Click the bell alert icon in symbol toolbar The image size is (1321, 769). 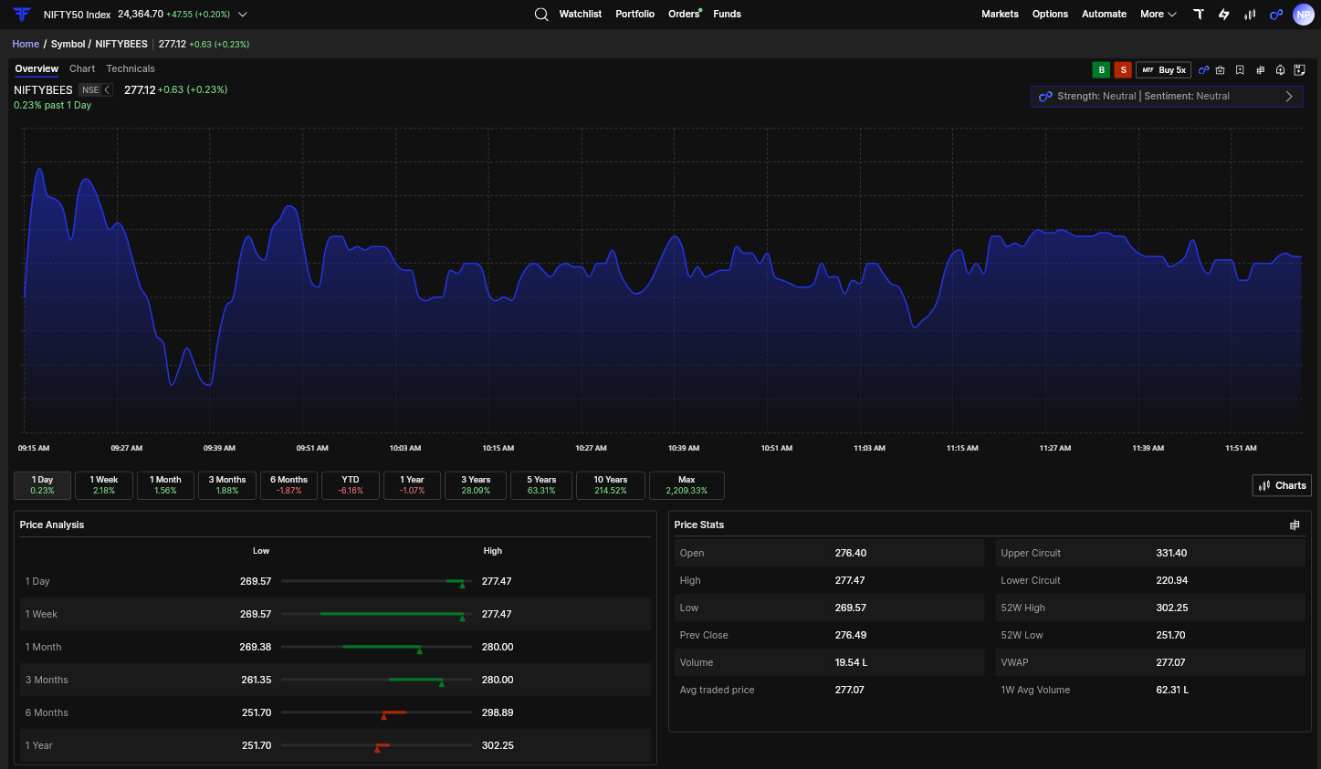(x=1280, y=70)
